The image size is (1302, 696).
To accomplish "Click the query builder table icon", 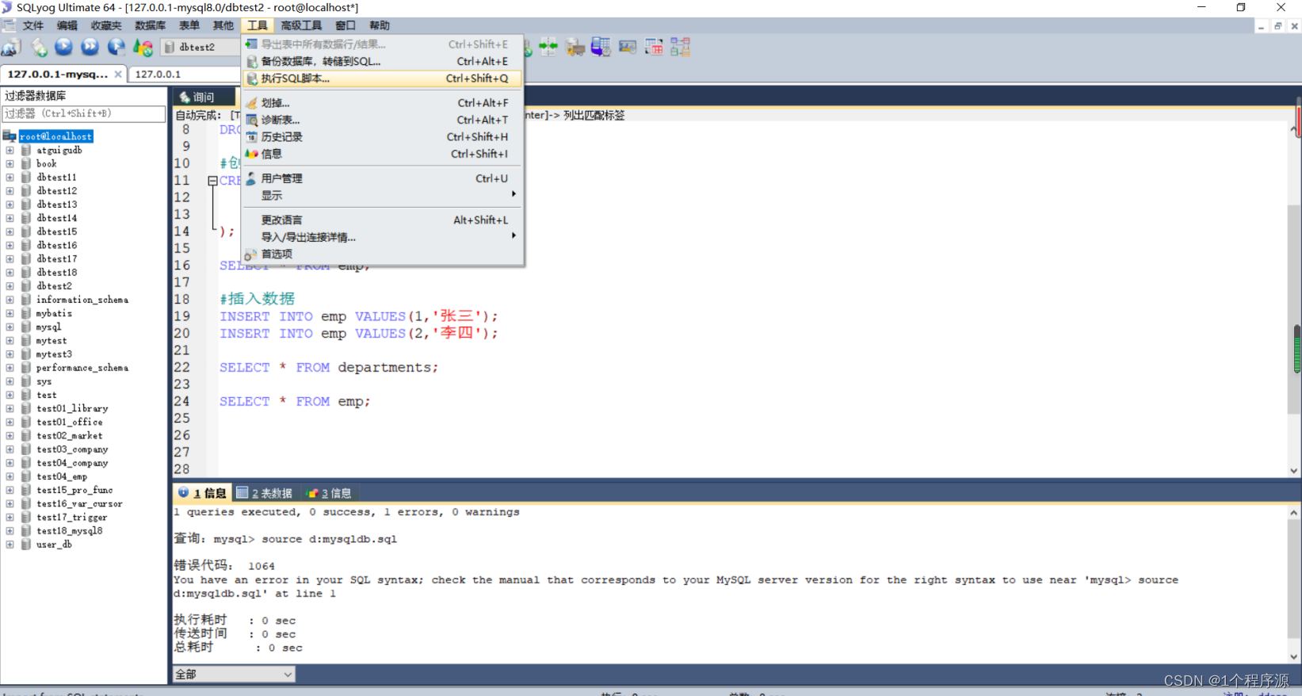I will (654, 48).
